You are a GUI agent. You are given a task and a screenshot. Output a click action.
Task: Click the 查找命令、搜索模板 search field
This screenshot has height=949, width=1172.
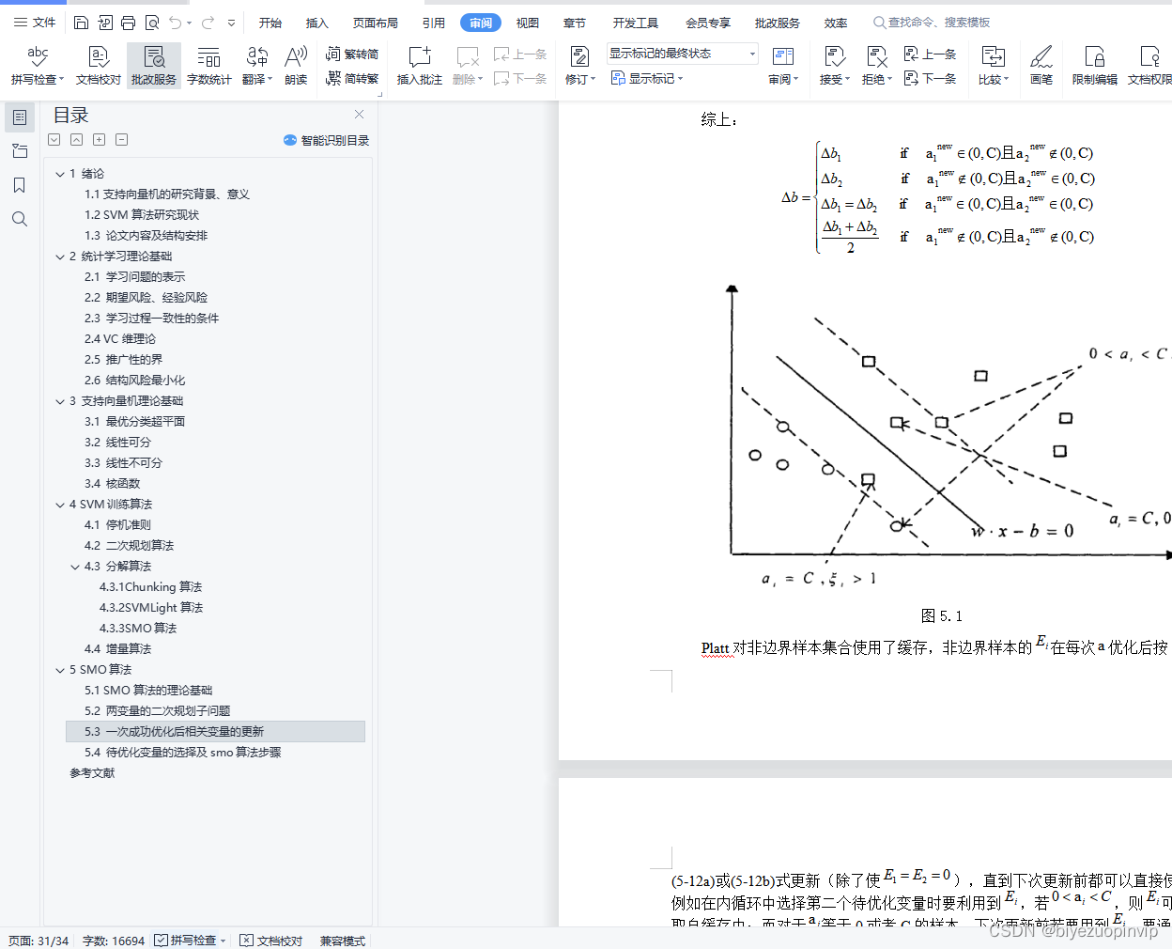(933, 23)
